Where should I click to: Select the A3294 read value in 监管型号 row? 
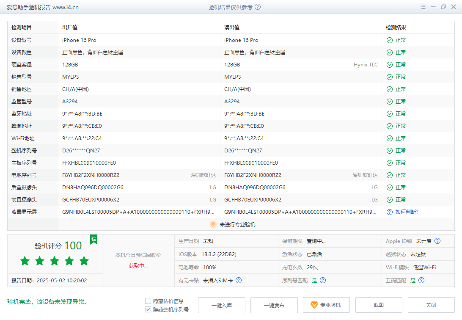point(232,102)
